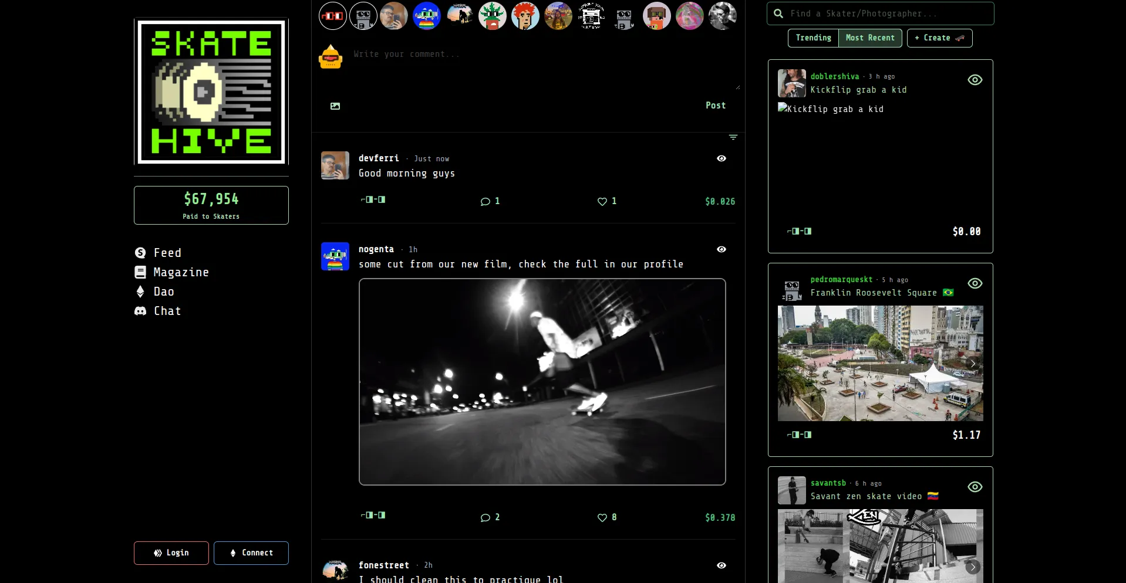Open the feed sort filter menu
Image resolution: width=1126 pixels, height=583 pixels.
[x=733, y=137]
